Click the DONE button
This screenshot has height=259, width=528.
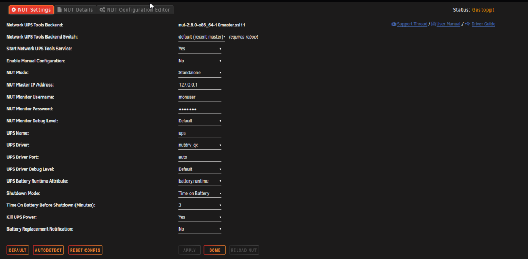pos(215,250)
